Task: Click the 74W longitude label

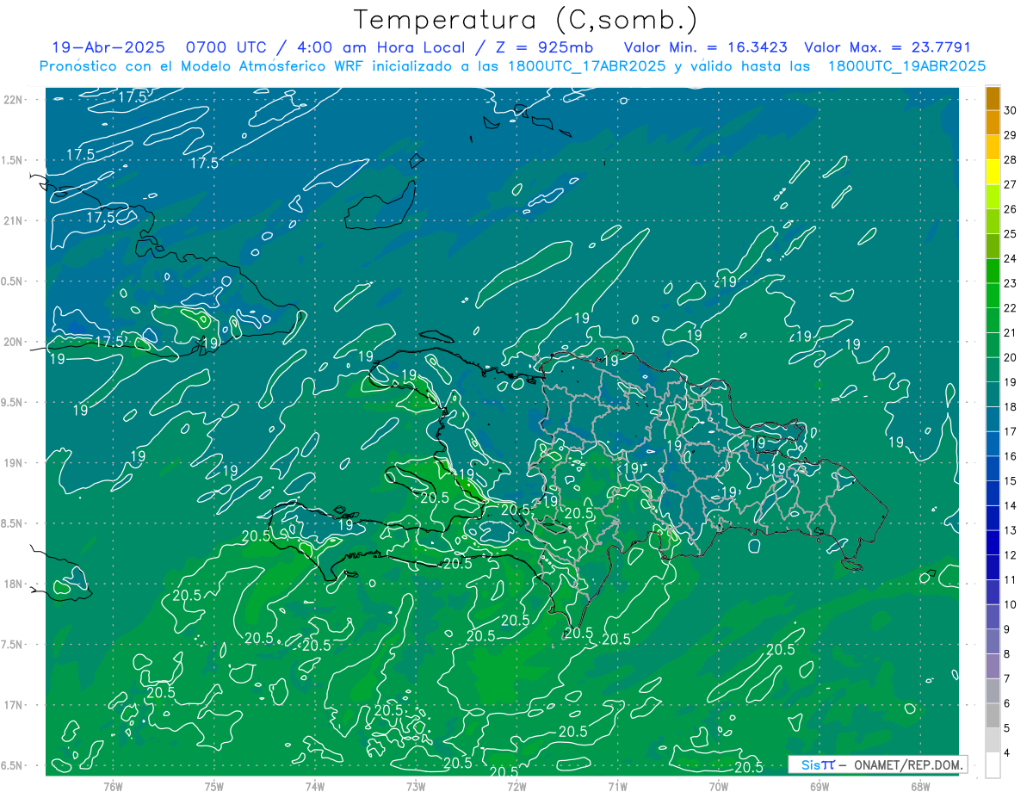Action: point(315,786)
